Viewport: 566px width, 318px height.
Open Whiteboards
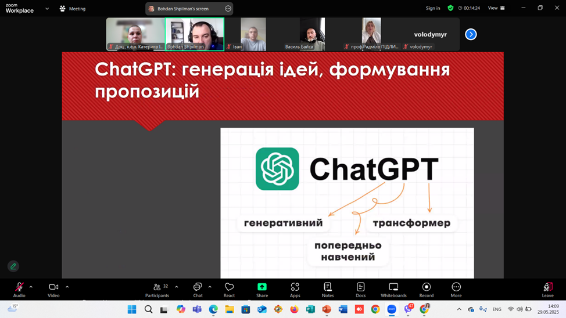393,290
